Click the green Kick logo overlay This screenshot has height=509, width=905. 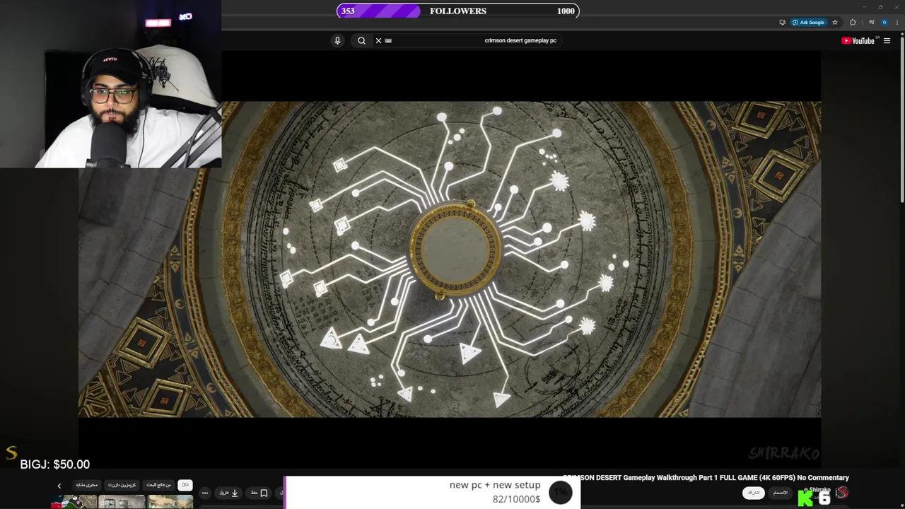point(805,498)
